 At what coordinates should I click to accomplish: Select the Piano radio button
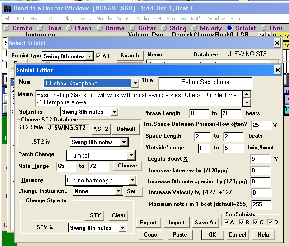(69, 28)
